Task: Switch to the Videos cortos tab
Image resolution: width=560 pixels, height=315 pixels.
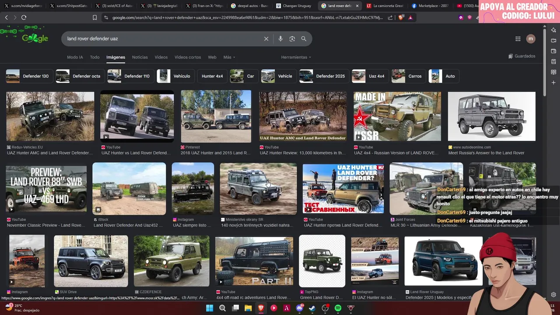Action: (188, 57)
